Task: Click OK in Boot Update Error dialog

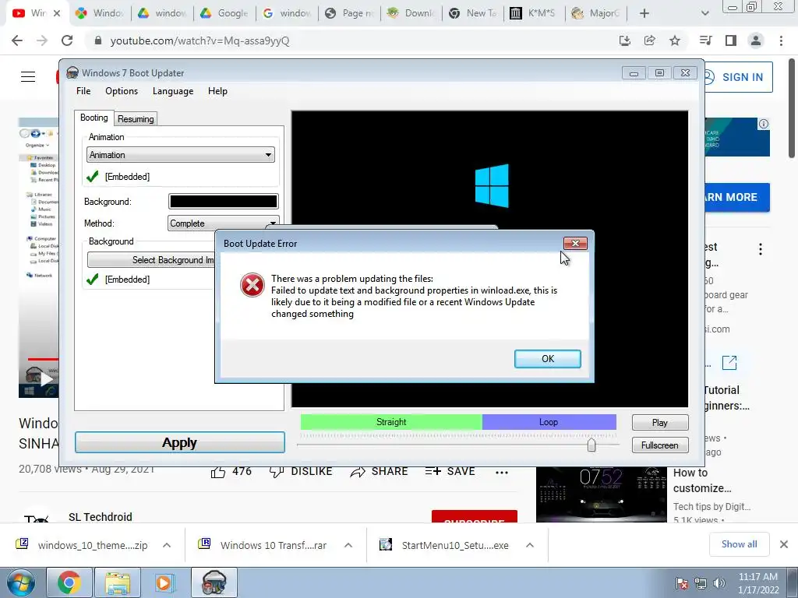Action: 547,358
